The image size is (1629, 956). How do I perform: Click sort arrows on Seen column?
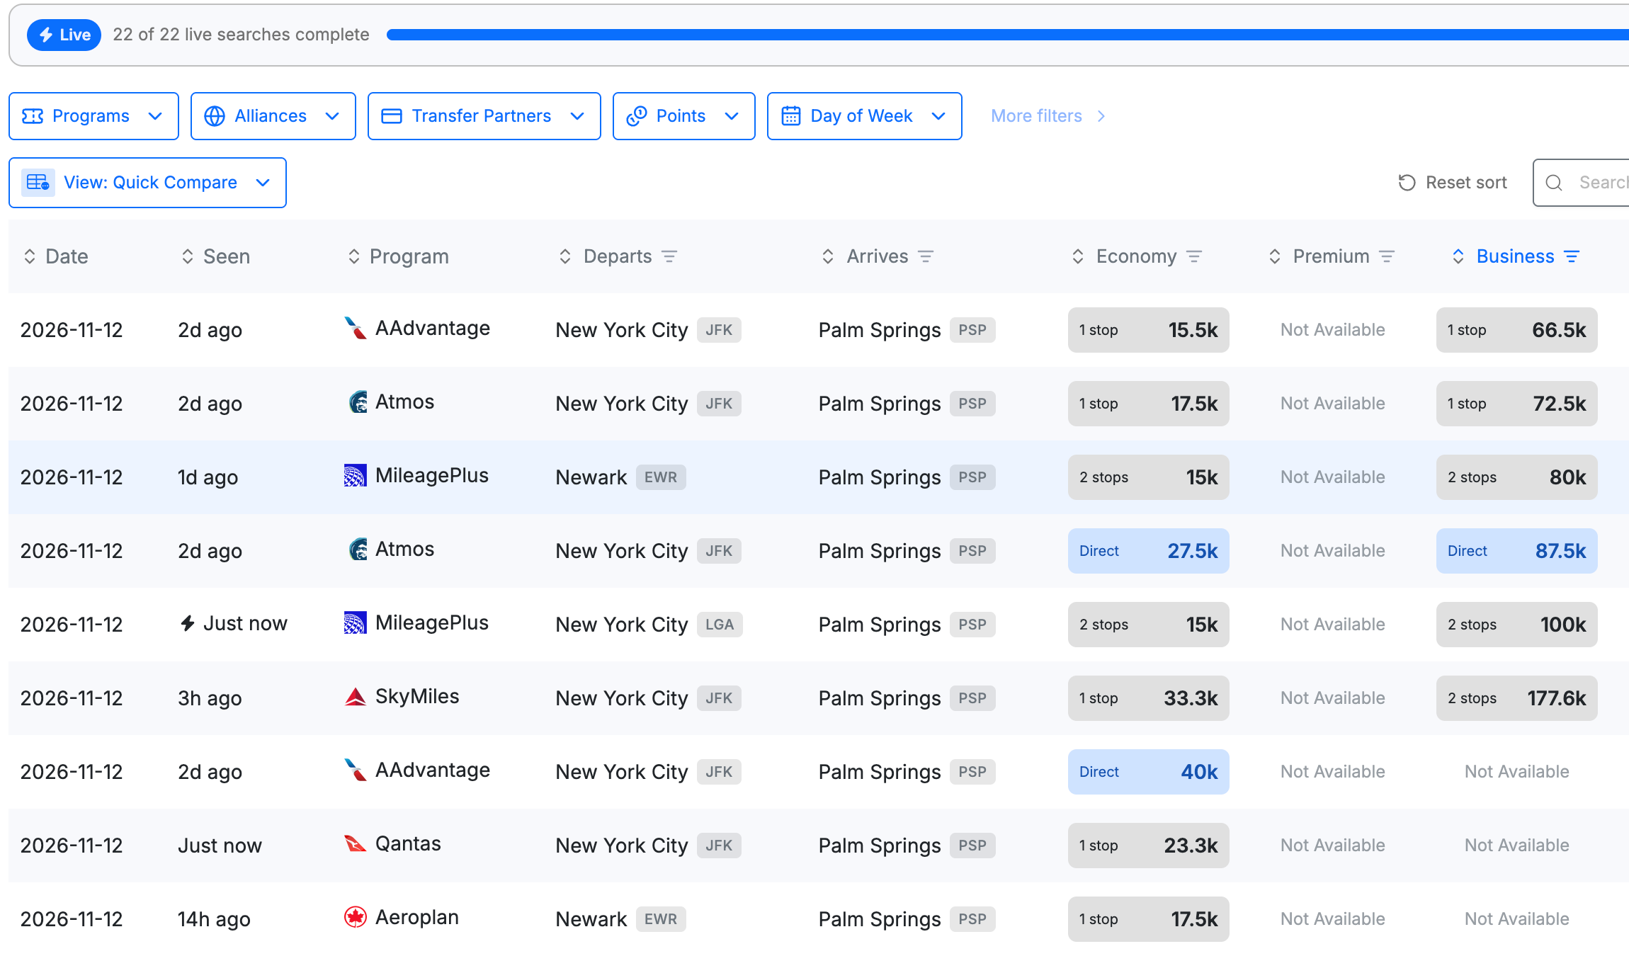188,256
